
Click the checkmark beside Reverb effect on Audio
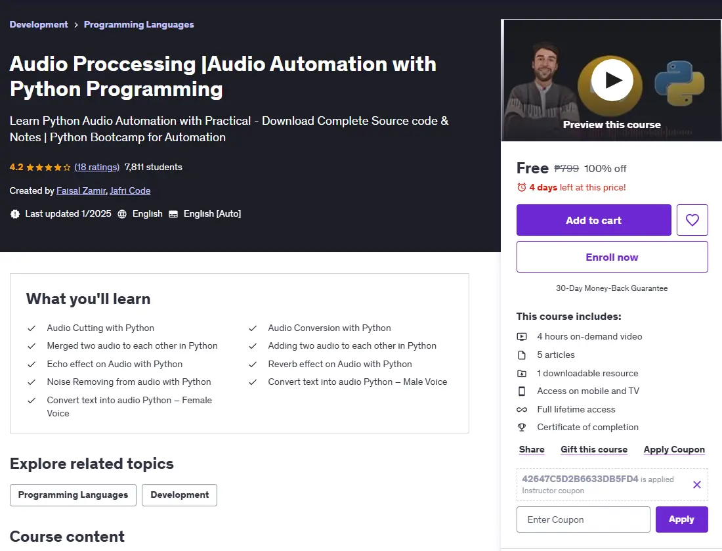click(x=253, y=364)
